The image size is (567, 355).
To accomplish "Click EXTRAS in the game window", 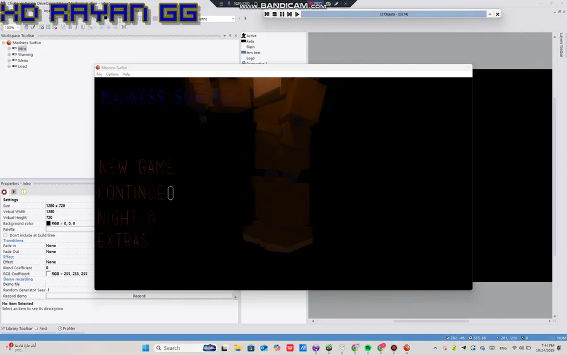I will tap(123, 241).
